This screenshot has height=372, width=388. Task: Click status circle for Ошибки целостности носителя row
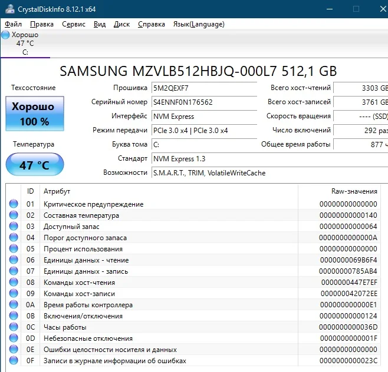14,349
